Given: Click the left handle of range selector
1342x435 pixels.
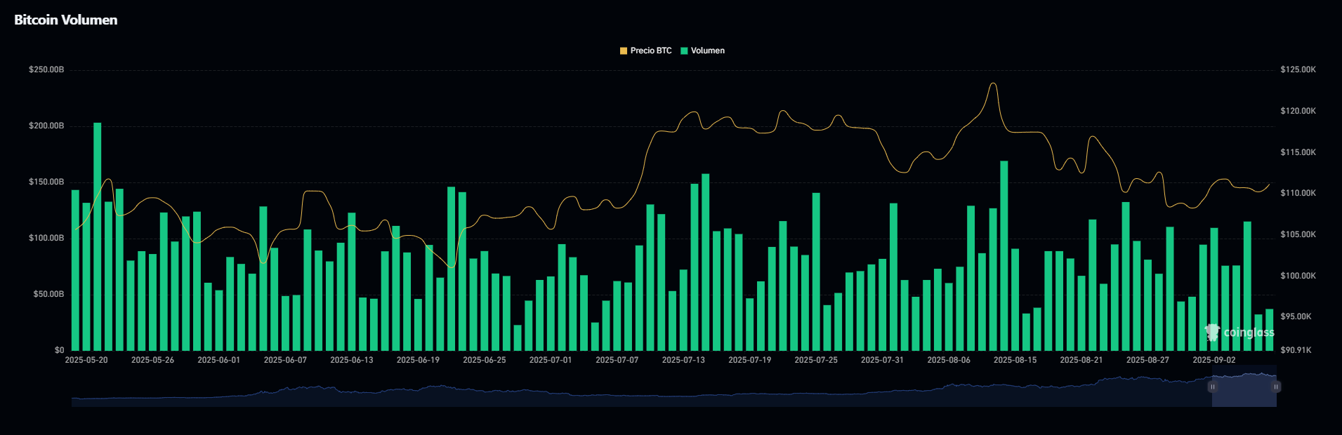Looking at the screenshot, I should 1212,387.
